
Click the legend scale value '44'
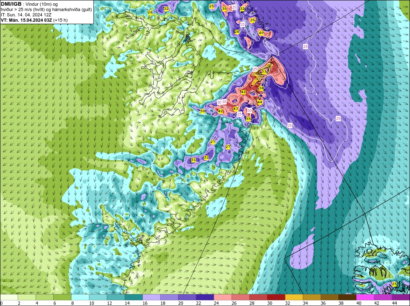point(394,303)
